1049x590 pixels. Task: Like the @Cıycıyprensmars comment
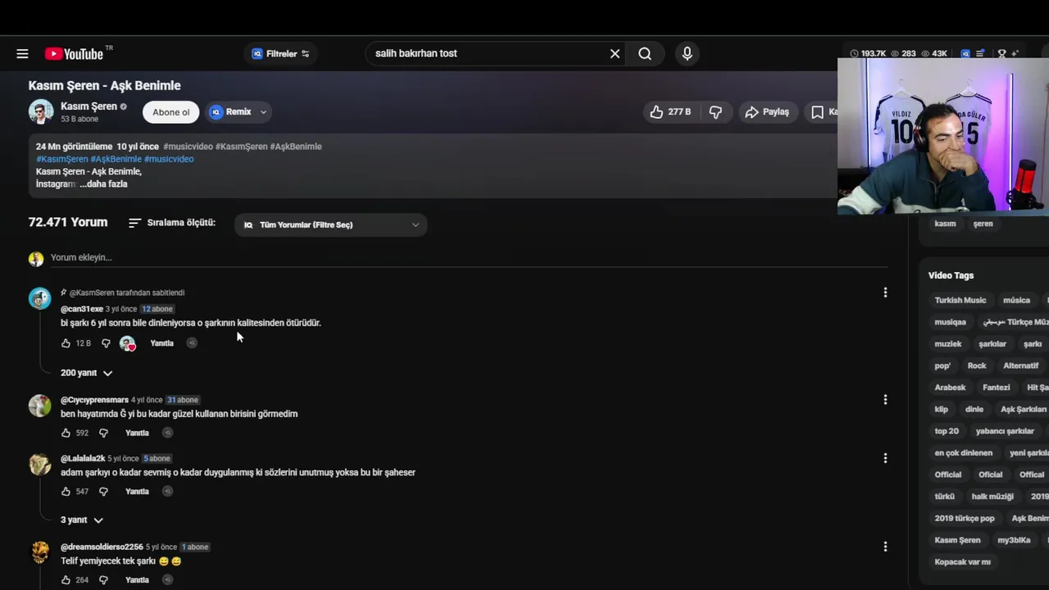tap(66, 433)
